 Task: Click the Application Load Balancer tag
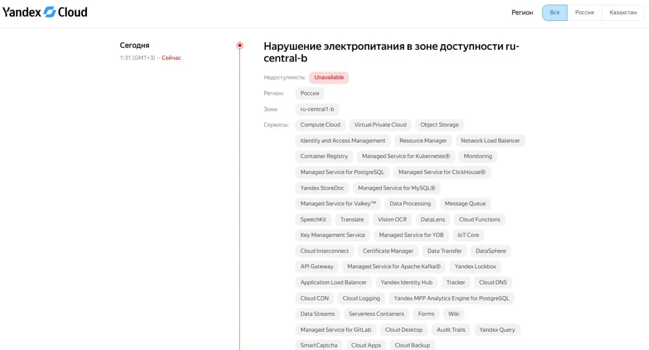(x=334, y=282)
